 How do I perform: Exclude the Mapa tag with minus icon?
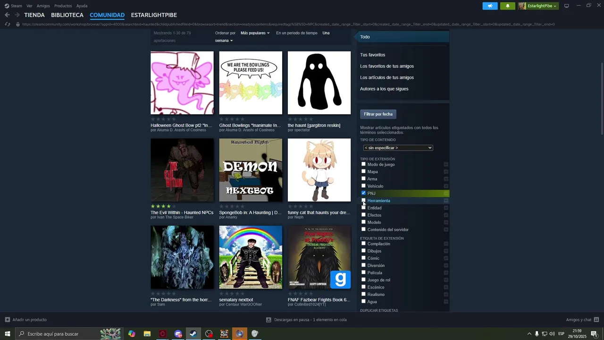tap(446, 172)
